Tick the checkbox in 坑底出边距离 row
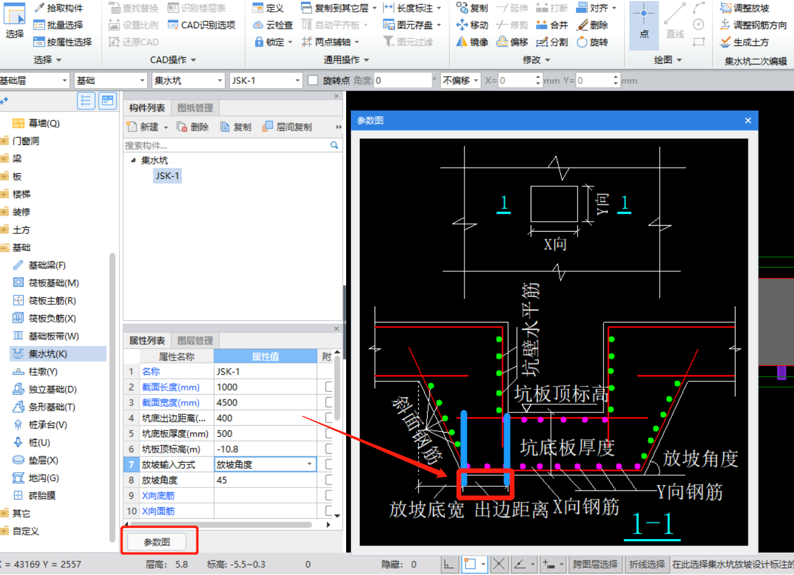This screenshot has height=575, width=794. click(328, 418)
